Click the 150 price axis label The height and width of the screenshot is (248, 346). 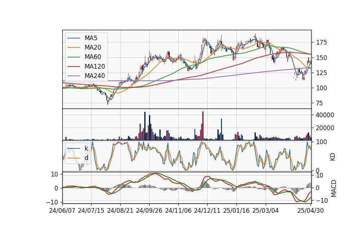(x=321, y=58)
